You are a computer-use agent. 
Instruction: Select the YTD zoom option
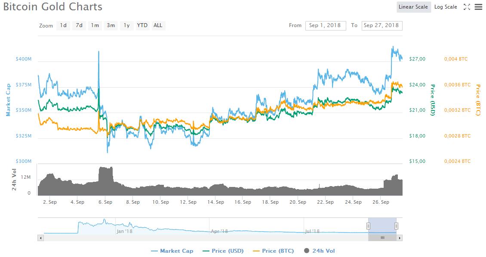click(142, 25)
